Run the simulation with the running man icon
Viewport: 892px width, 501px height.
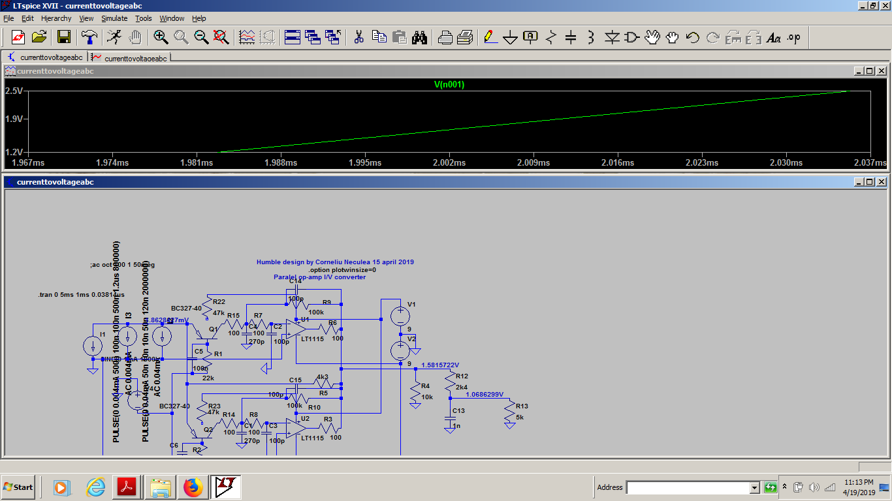(x=114, y=37)
